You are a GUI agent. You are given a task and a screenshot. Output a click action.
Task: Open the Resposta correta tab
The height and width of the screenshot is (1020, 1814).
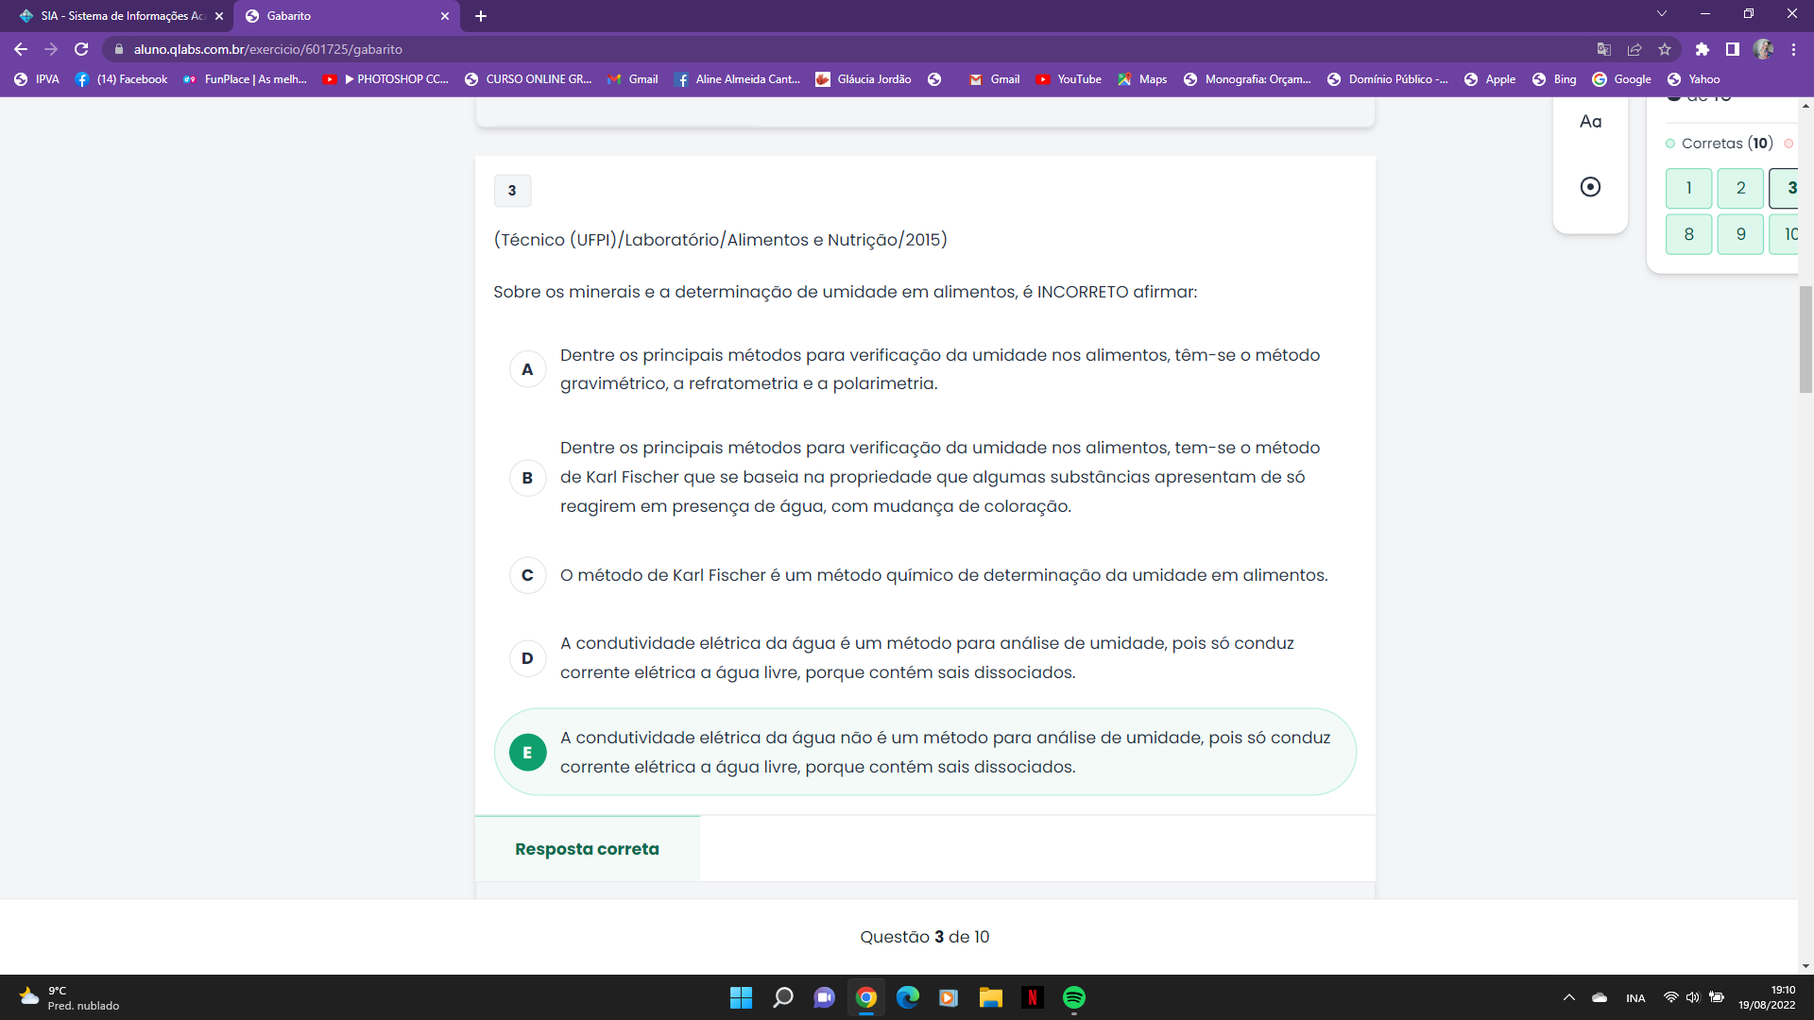click(587, 849)
